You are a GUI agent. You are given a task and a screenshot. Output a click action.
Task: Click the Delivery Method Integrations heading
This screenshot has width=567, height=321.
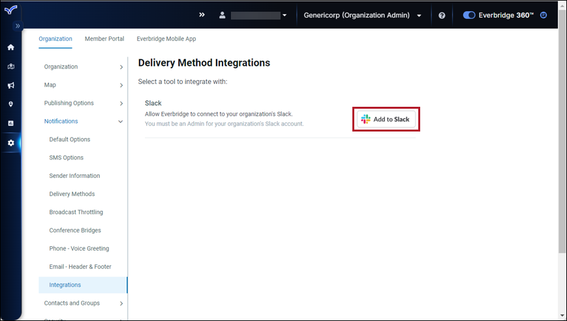point(204,63)
